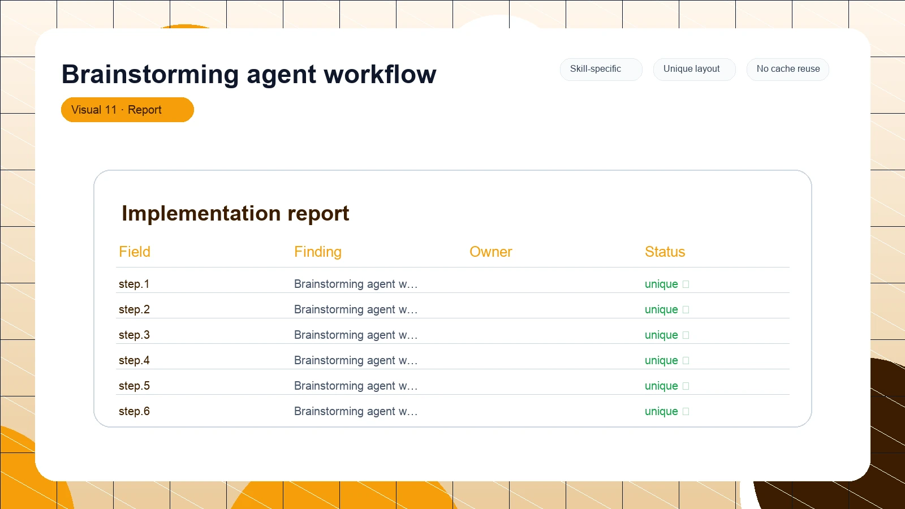Click the unique status in step.3 row

(661, 335)
